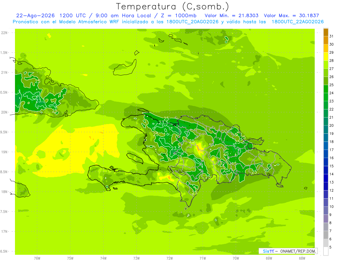Click the '15' label on the color scale
This screenshot has width=339, height=262.
331,166
